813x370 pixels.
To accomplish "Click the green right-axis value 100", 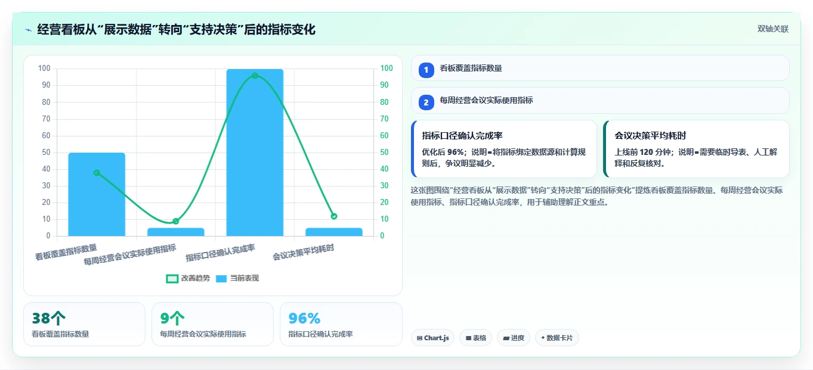I will pos(387,69).
